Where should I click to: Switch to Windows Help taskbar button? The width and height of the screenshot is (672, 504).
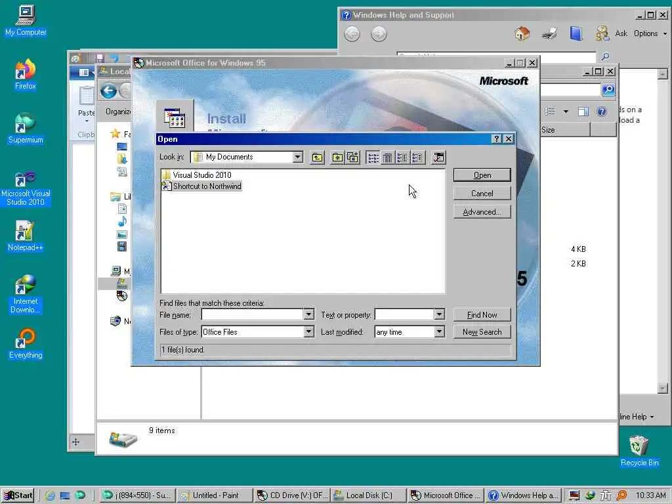point(522,495)
